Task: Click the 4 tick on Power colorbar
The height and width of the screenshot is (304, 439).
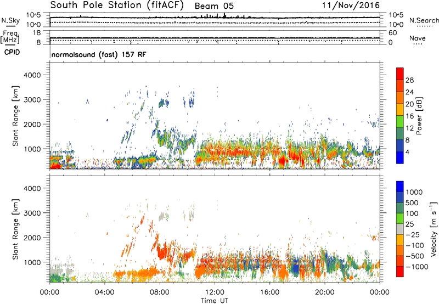Action: pos(407,152)
